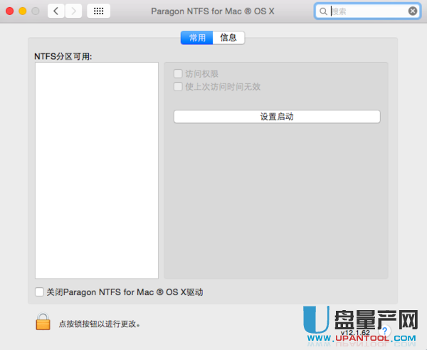
Task: Switch to the 信息 tab
Action: click(228, 38)
